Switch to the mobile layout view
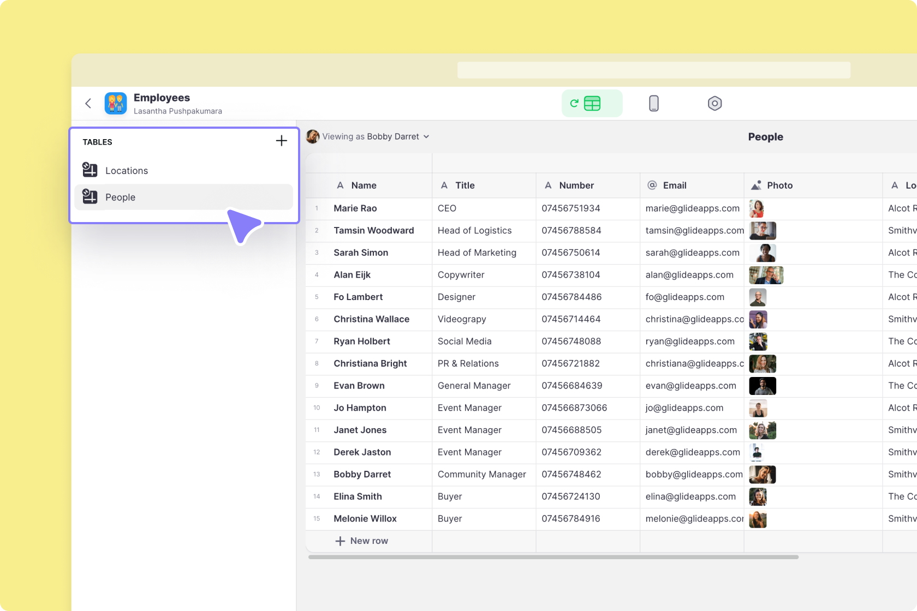Screen dimensions: 917x611 (653, 103)
